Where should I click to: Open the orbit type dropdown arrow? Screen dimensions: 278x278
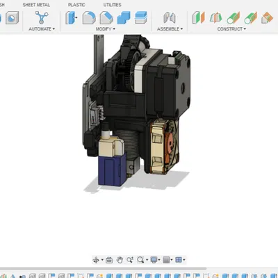(x=102, y=260)
